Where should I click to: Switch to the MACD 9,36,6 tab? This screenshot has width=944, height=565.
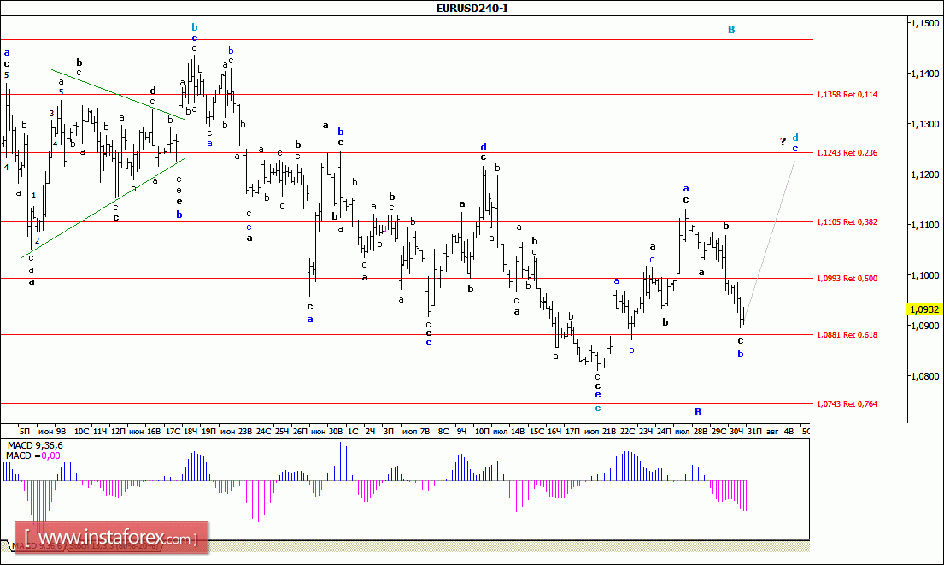click(34, 545)
